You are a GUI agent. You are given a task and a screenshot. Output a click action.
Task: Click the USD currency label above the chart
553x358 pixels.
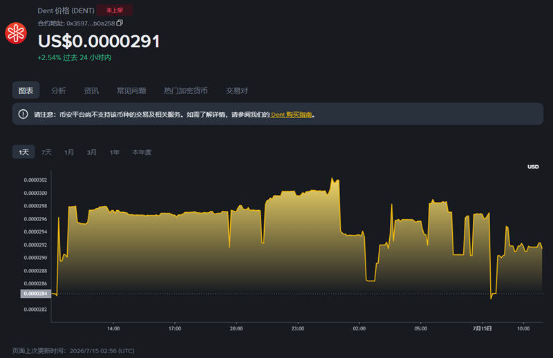533,167
